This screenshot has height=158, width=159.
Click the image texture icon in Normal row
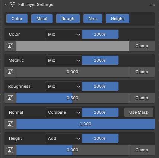coord(10,124)
